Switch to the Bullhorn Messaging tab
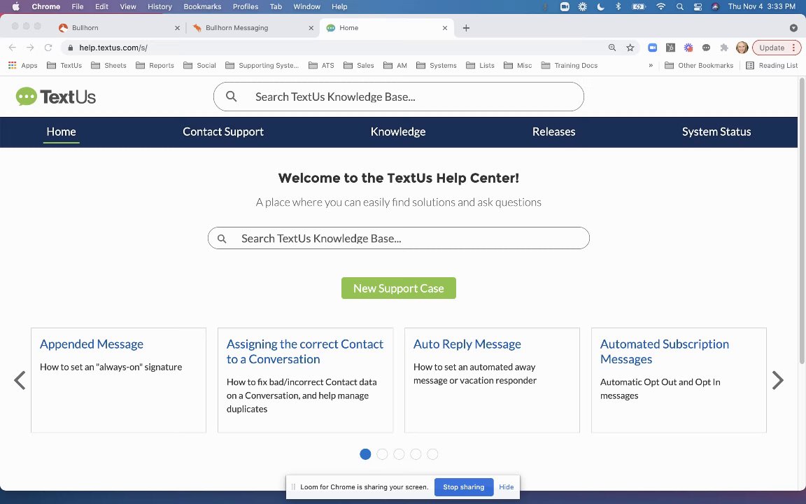 (x=252, y=28)
